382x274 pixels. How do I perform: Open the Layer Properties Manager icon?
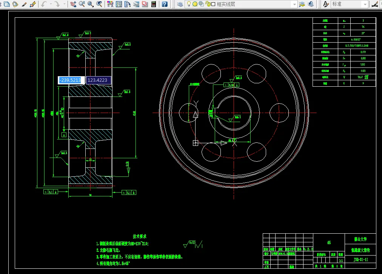pyautogui.click(x=180, y=4)
